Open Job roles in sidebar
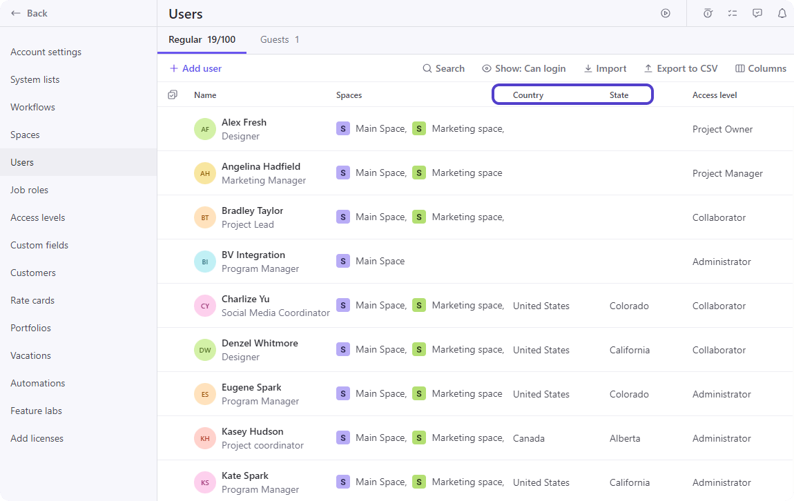 click(30, 190)
